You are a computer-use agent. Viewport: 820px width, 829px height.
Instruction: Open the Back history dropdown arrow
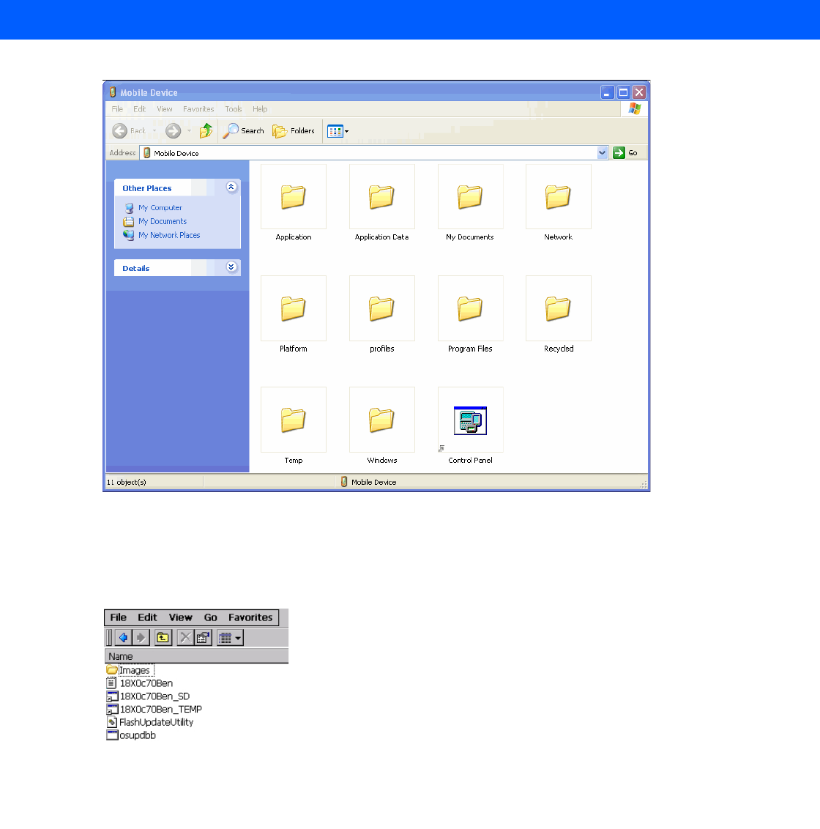point(154,131)
